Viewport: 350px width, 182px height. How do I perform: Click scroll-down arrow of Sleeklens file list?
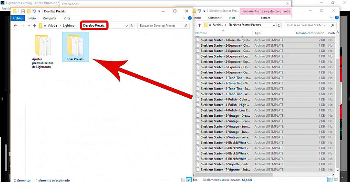[x=337, y=170]
